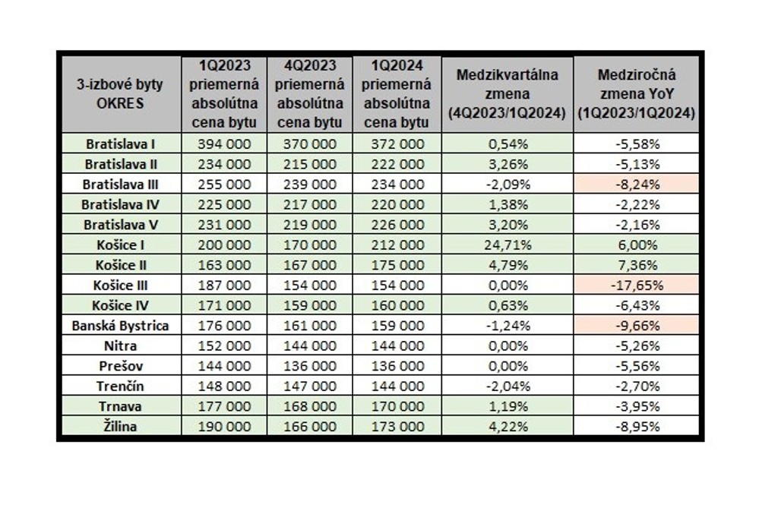Select the '1Q2023 priemerná absolútna cena bytu' header
The width and height of the screenshot is (778, 508).
coord(223,94)
